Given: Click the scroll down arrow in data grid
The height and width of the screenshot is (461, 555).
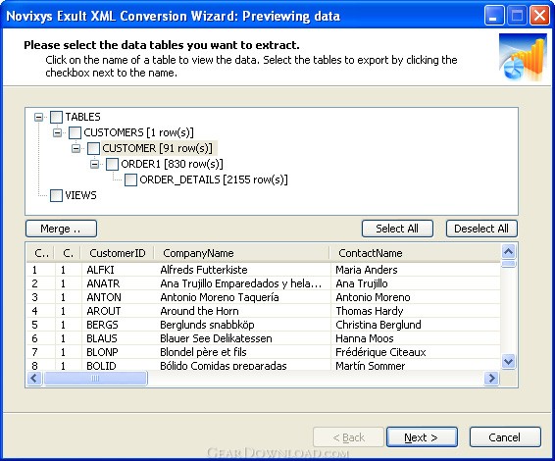Looking at the screenshot, I should [509, 362].
